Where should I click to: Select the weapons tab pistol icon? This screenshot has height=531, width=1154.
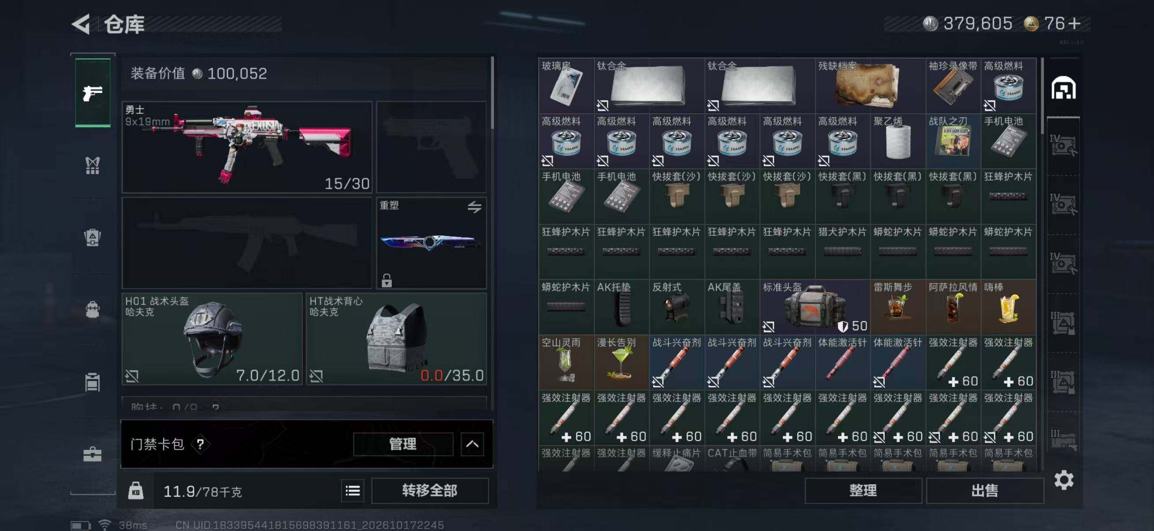point(93,93)
